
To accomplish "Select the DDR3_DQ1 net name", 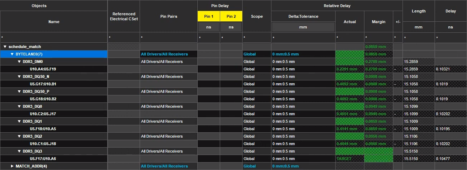I will (x=32, y=121).
